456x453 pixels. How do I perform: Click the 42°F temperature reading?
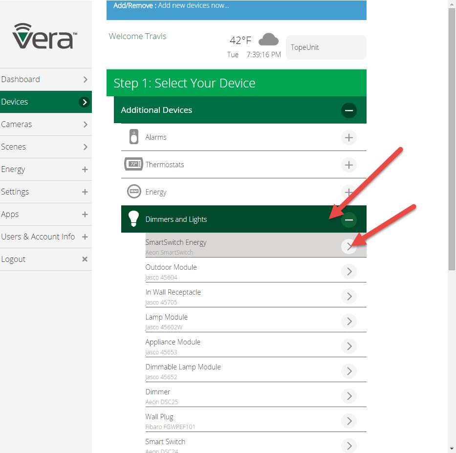pos(240,40)
